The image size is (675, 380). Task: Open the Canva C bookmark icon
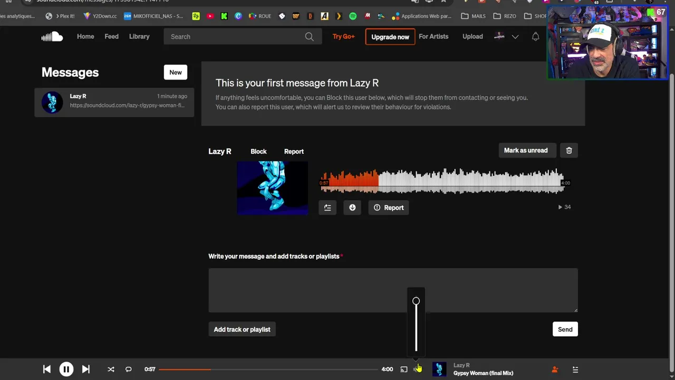[x=238, y=16]
